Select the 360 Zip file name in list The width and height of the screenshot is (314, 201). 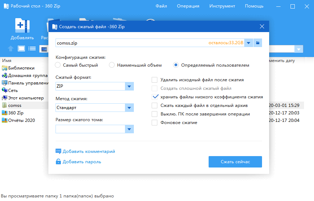pos(16,113)
